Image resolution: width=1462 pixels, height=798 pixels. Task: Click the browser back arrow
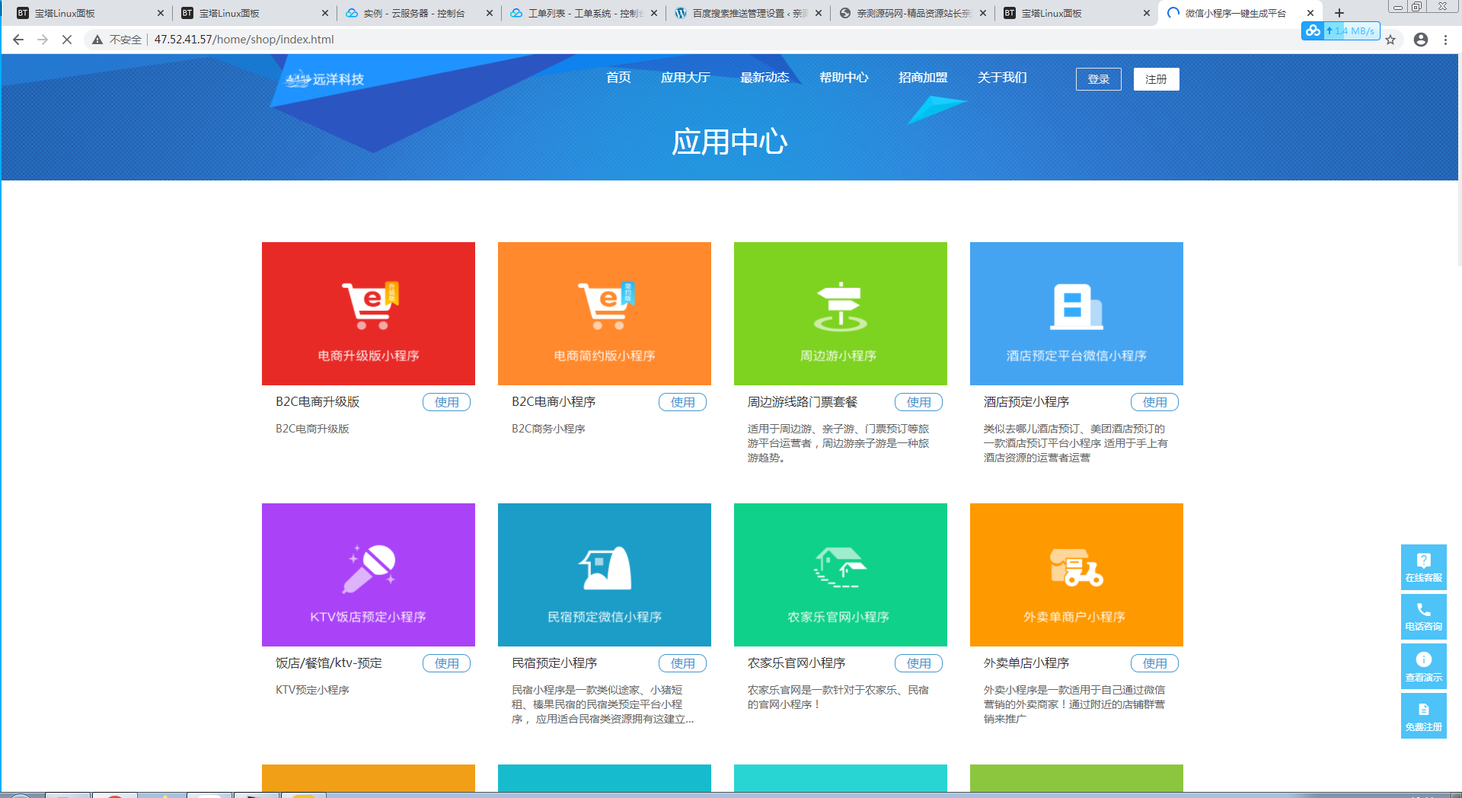tap(18, 40)
